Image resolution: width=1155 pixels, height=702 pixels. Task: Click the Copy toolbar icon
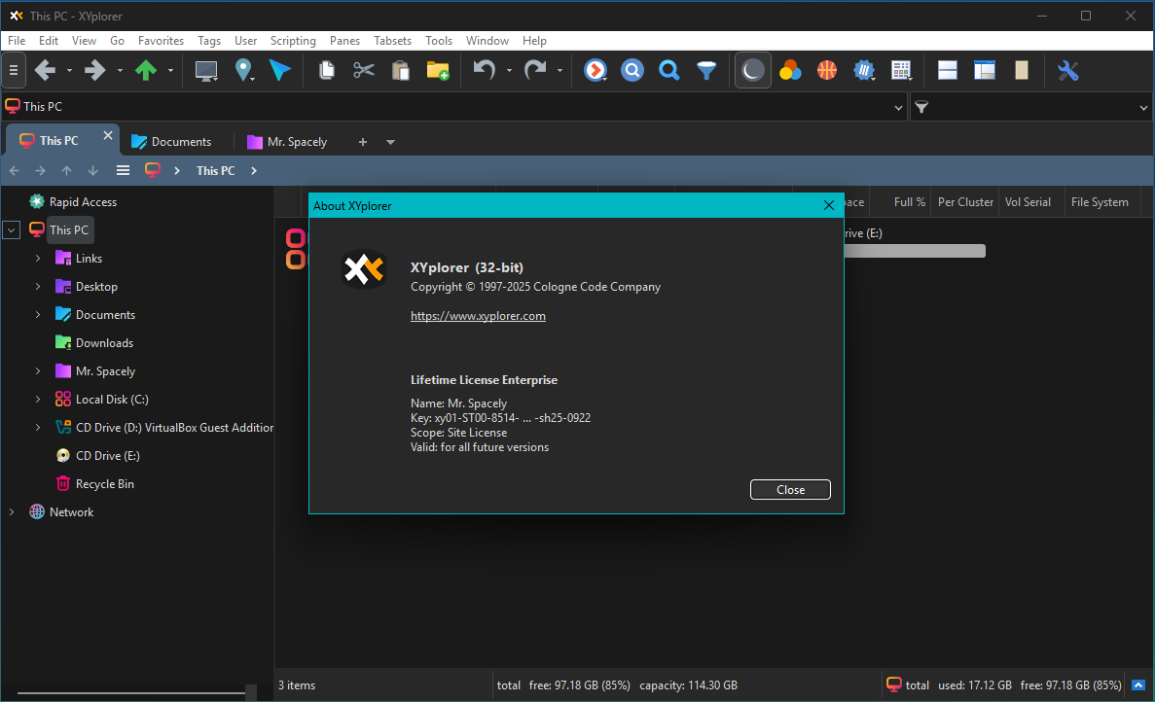(x=326, y=71)
